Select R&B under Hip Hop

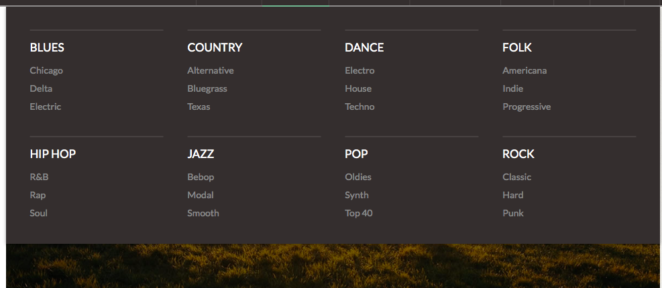coord(39,177)
